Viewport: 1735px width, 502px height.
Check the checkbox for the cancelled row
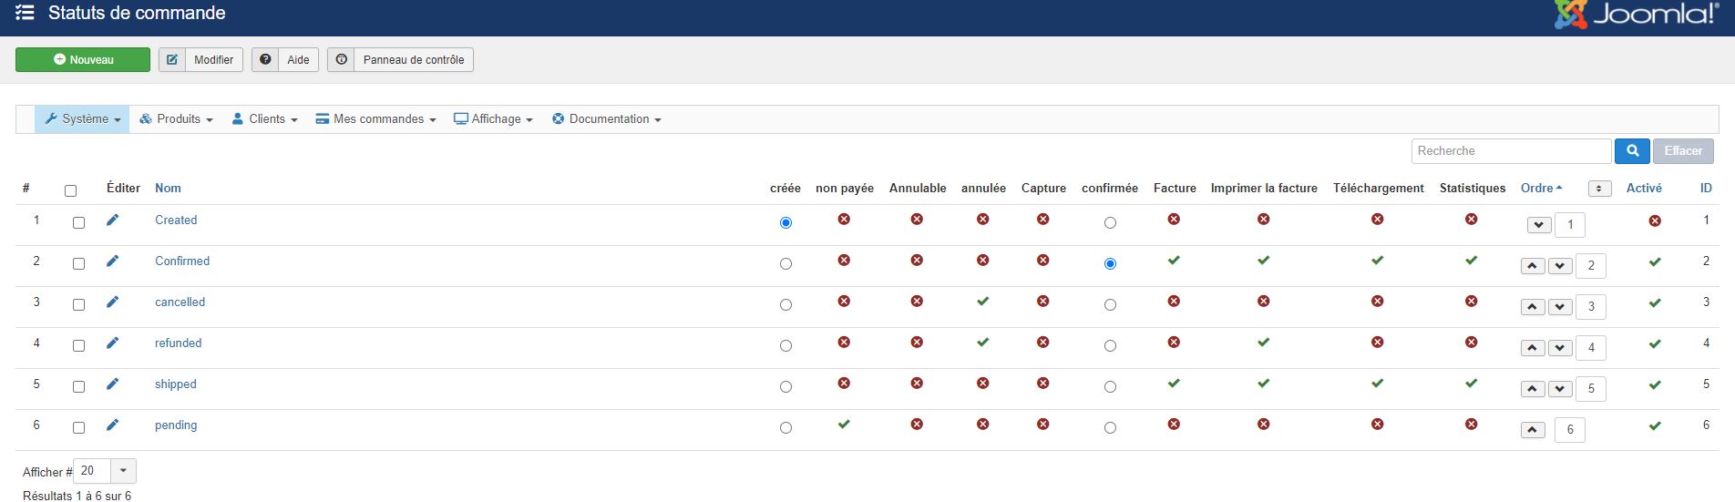[78, 304]
